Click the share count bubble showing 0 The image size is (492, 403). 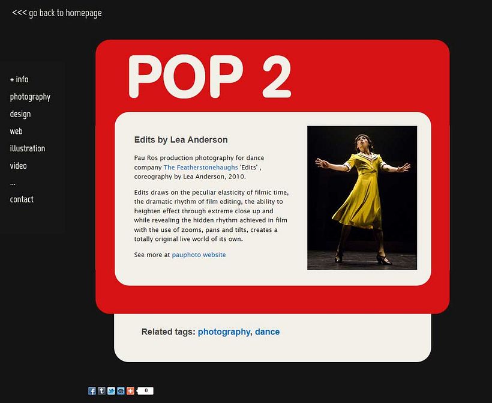coord(145,391)
